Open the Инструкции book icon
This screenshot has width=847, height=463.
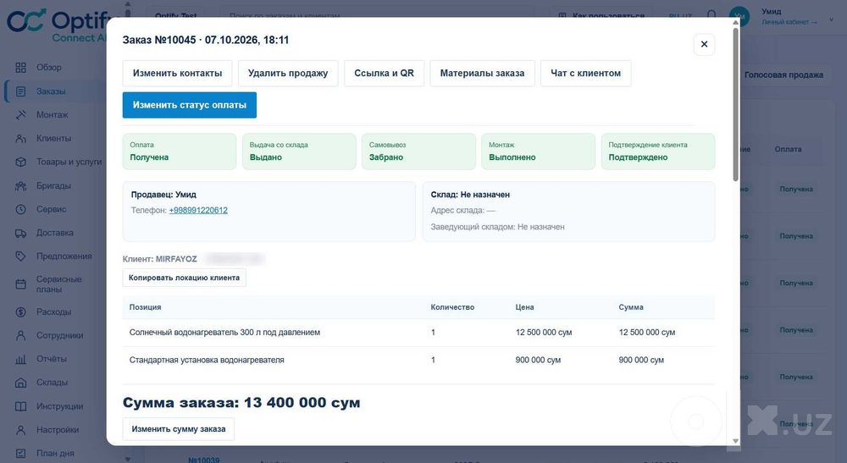tap(20, 405)
